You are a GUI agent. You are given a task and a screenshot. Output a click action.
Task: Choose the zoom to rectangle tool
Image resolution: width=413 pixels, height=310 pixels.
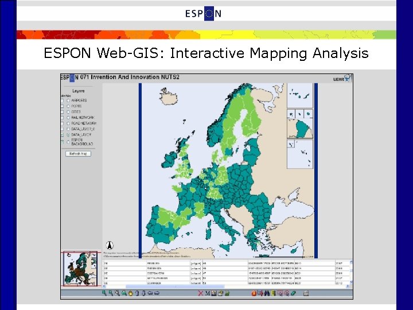(117, 293)
